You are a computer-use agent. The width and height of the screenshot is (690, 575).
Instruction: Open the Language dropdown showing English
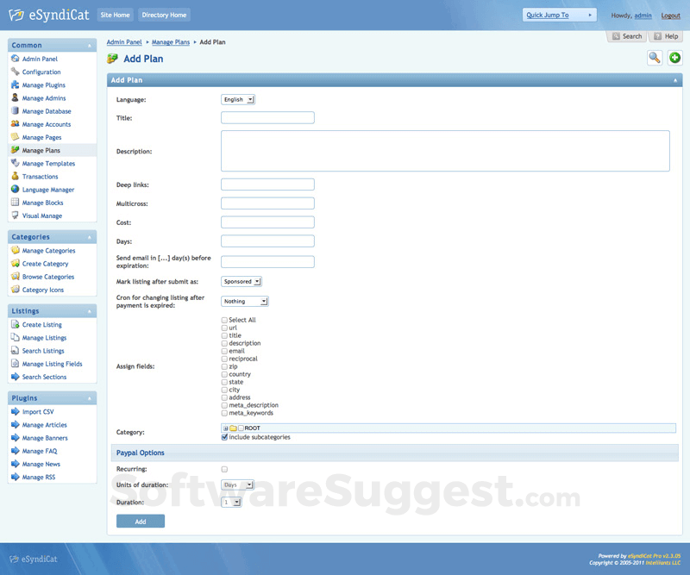point(238,99)
